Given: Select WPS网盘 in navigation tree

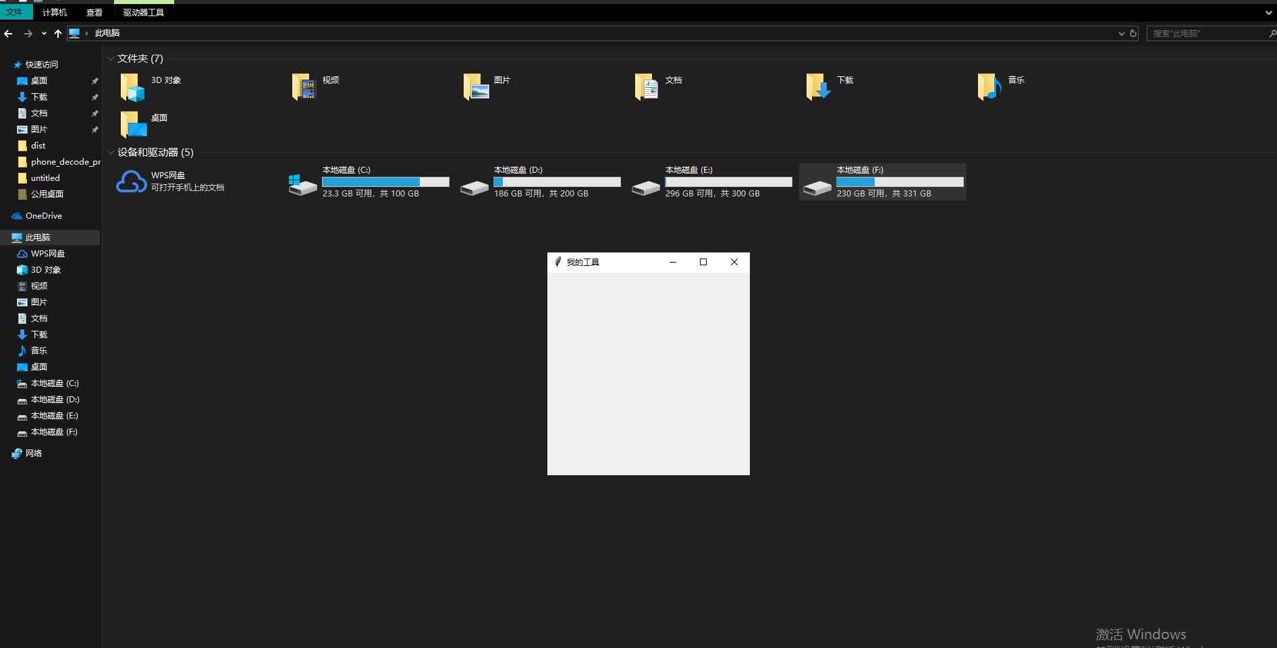Looking at the screenshot, I should click(48, 254).
